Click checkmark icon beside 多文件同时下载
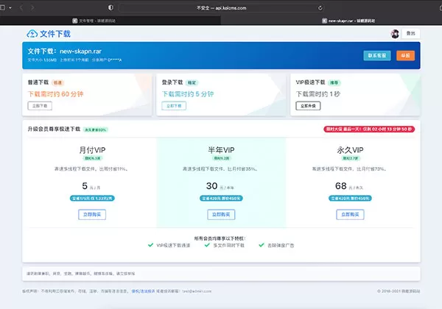Image resolution: width=442 pixels, height=309 pixels. tap(207, 245)
